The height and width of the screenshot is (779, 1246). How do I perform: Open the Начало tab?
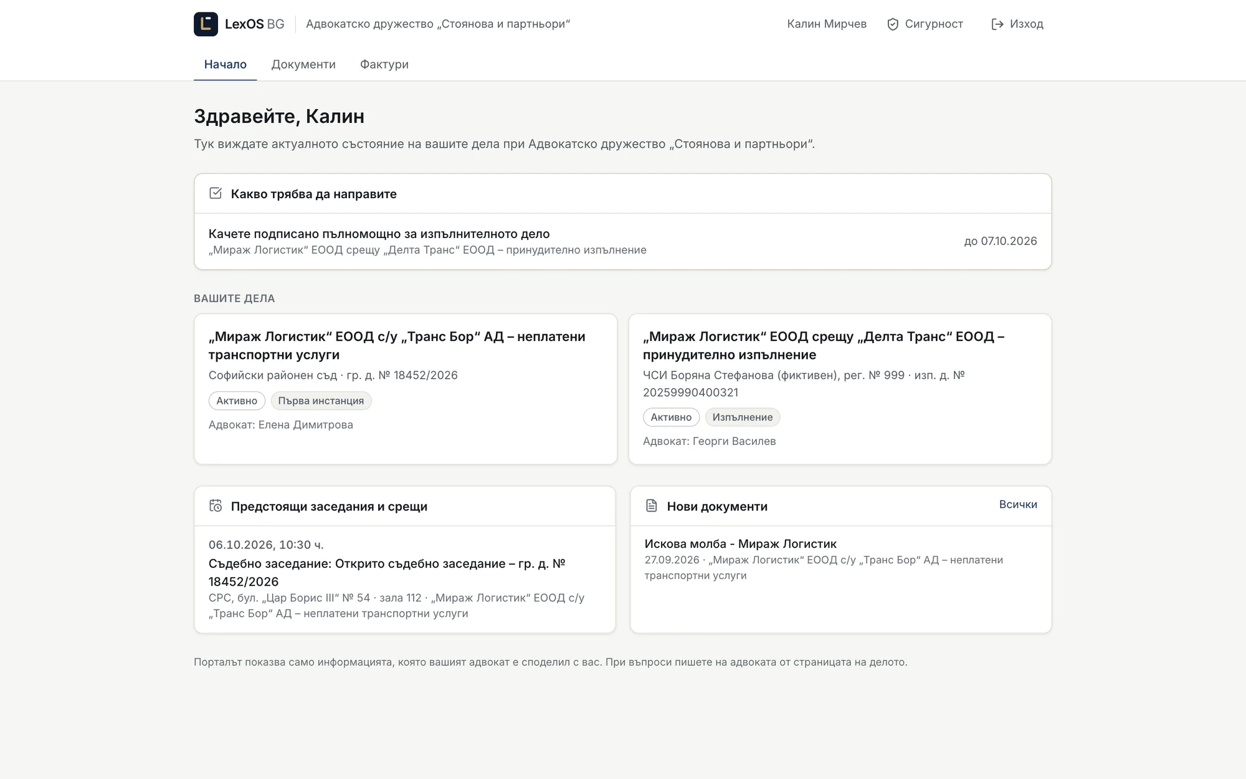pyautogui.click(x=226, y=64)
